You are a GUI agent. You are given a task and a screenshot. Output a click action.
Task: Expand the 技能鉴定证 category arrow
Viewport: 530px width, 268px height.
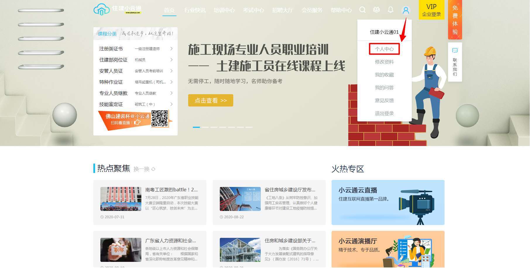171,104
